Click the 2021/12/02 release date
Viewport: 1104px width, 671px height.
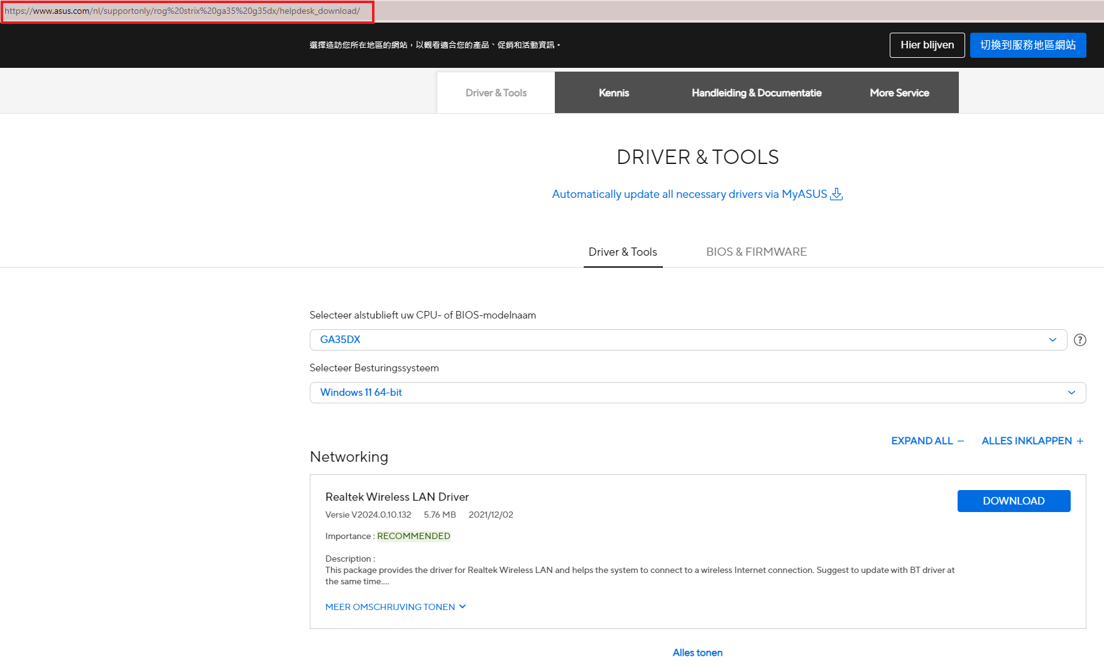(x=491, y=515)
